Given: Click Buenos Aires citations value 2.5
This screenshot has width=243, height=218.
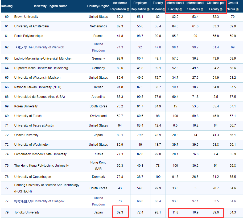Looking at the screenshot, I should pos(216,97).
